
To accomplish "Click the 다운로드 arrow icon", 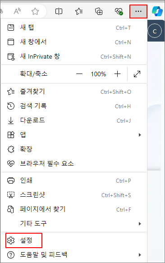I will pos(11,120).
